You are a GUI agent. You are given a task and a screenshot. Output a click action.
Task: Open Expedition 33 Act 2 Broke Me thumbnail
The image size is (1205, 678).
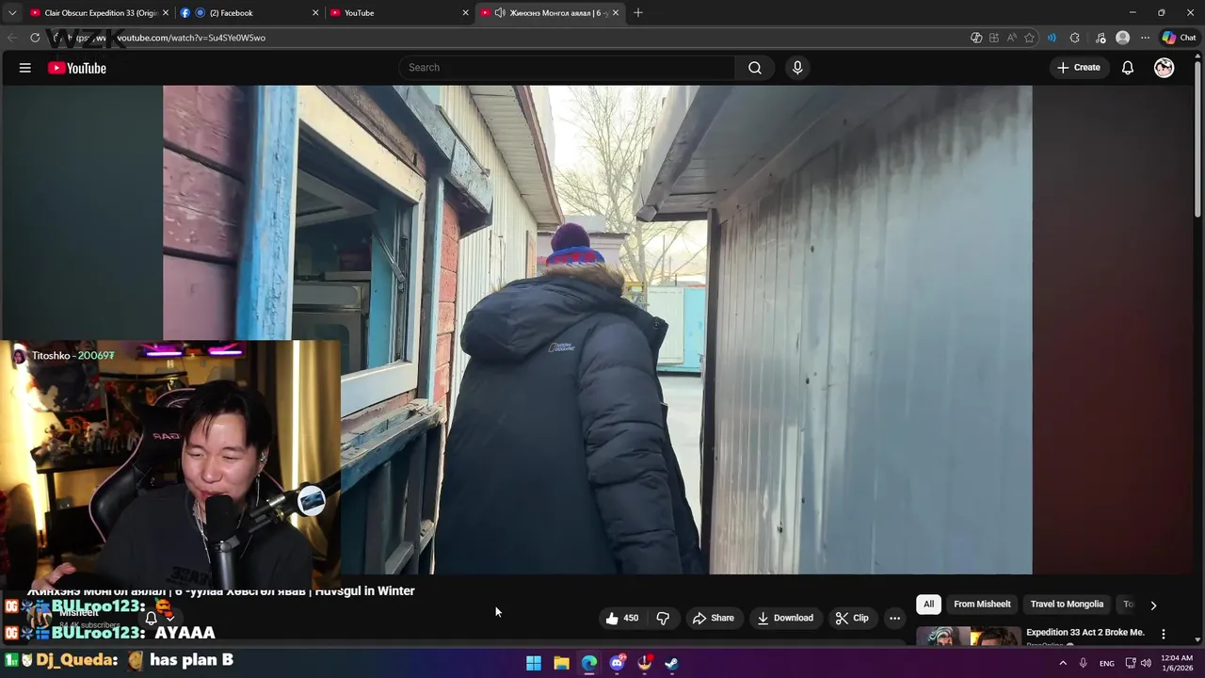[x=968, y=637]
